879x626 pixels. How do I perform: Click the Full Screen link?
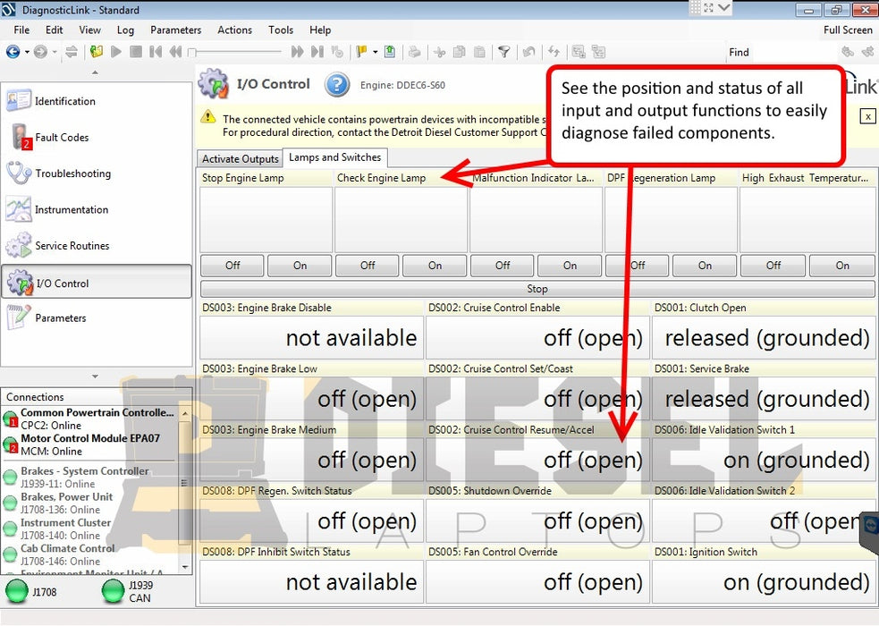848,30
